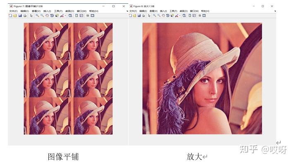The width and height of the screenshot is (294, 162).
Task: Select Brush data tool in Figure 8
Action: [x=177, y=16]
